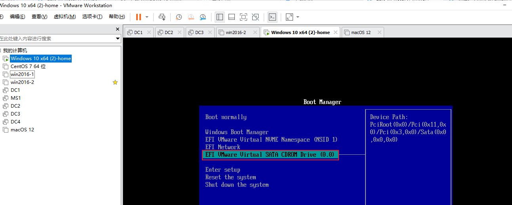Choose Shut down the system option
512x205 pixels.
(237, 185)
